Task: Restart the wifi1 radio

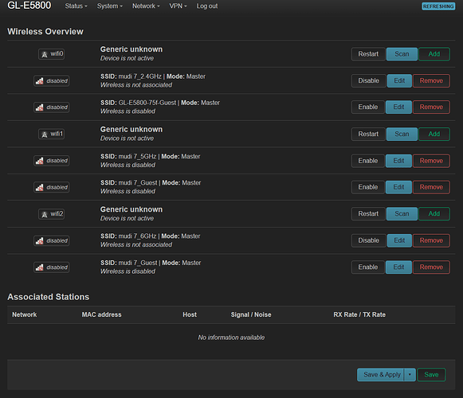Action: click(368, 134)
